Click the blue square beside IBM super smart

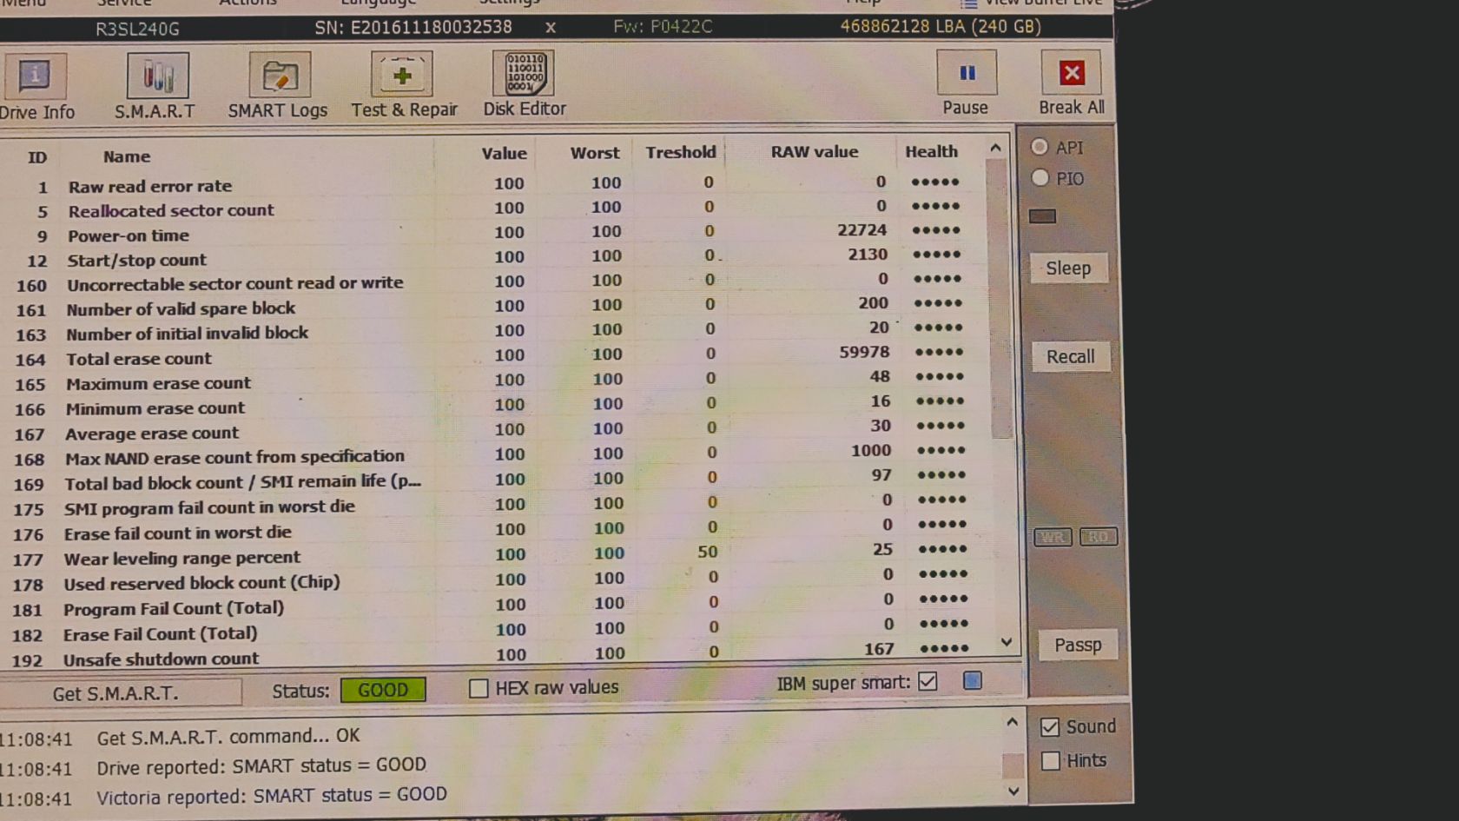pyautogui.click(x=973, y=680)
